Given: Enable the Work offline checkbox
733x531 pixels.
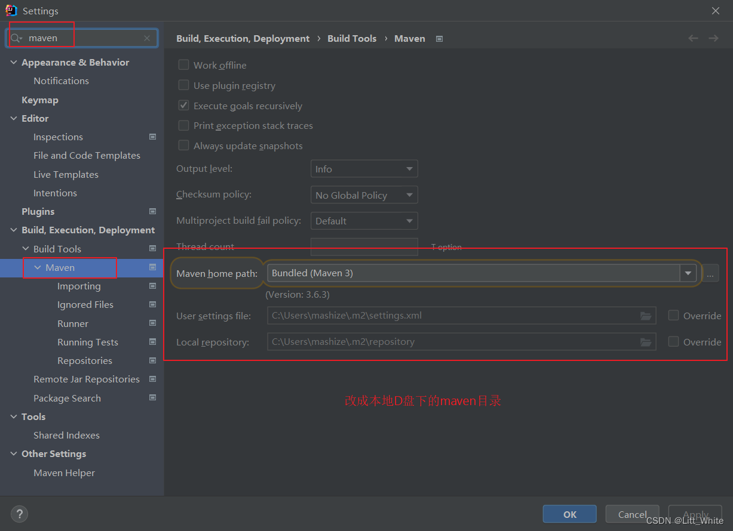Looking at the screenshot, I should [x=184, y=65].
